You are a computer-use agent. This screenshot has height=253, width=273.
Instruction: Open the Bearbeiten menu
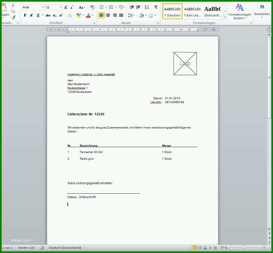pos(262,11)
